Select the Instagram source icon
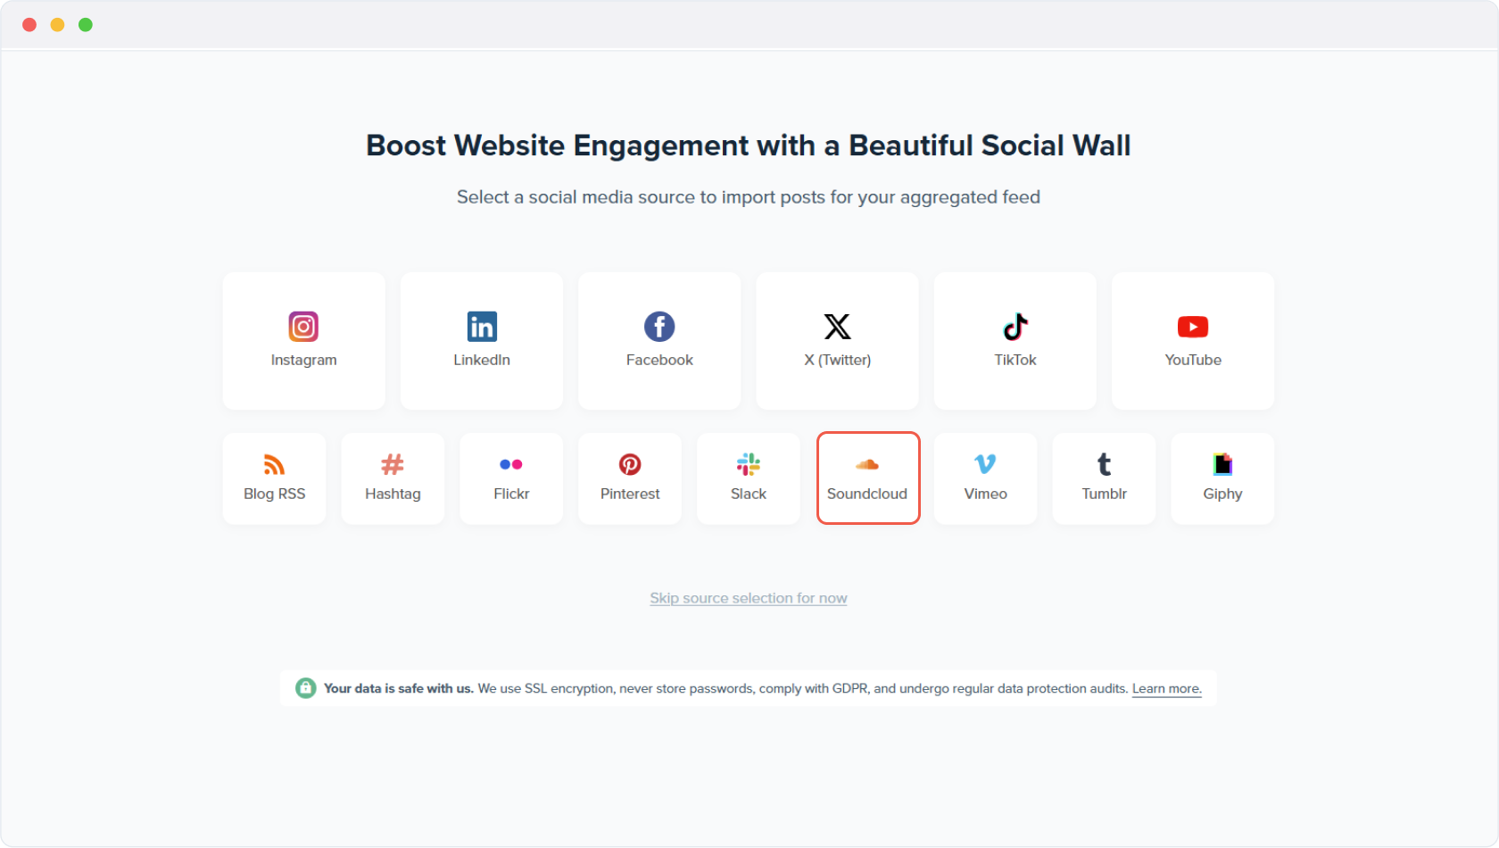Image resolution: width=1499 pixels, height=848 pixels. (303, 327)
